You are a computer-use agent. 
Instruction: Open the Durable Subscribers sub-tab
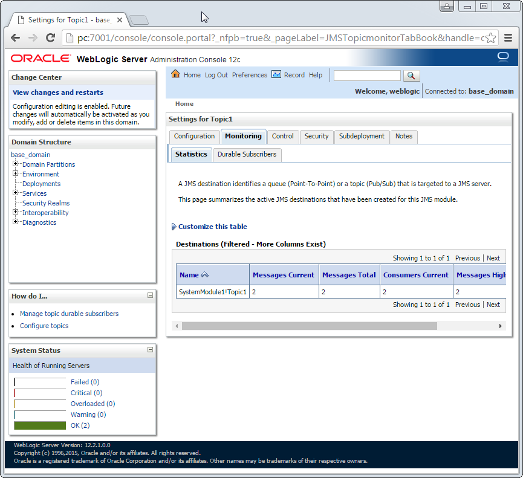coord(247,154)
